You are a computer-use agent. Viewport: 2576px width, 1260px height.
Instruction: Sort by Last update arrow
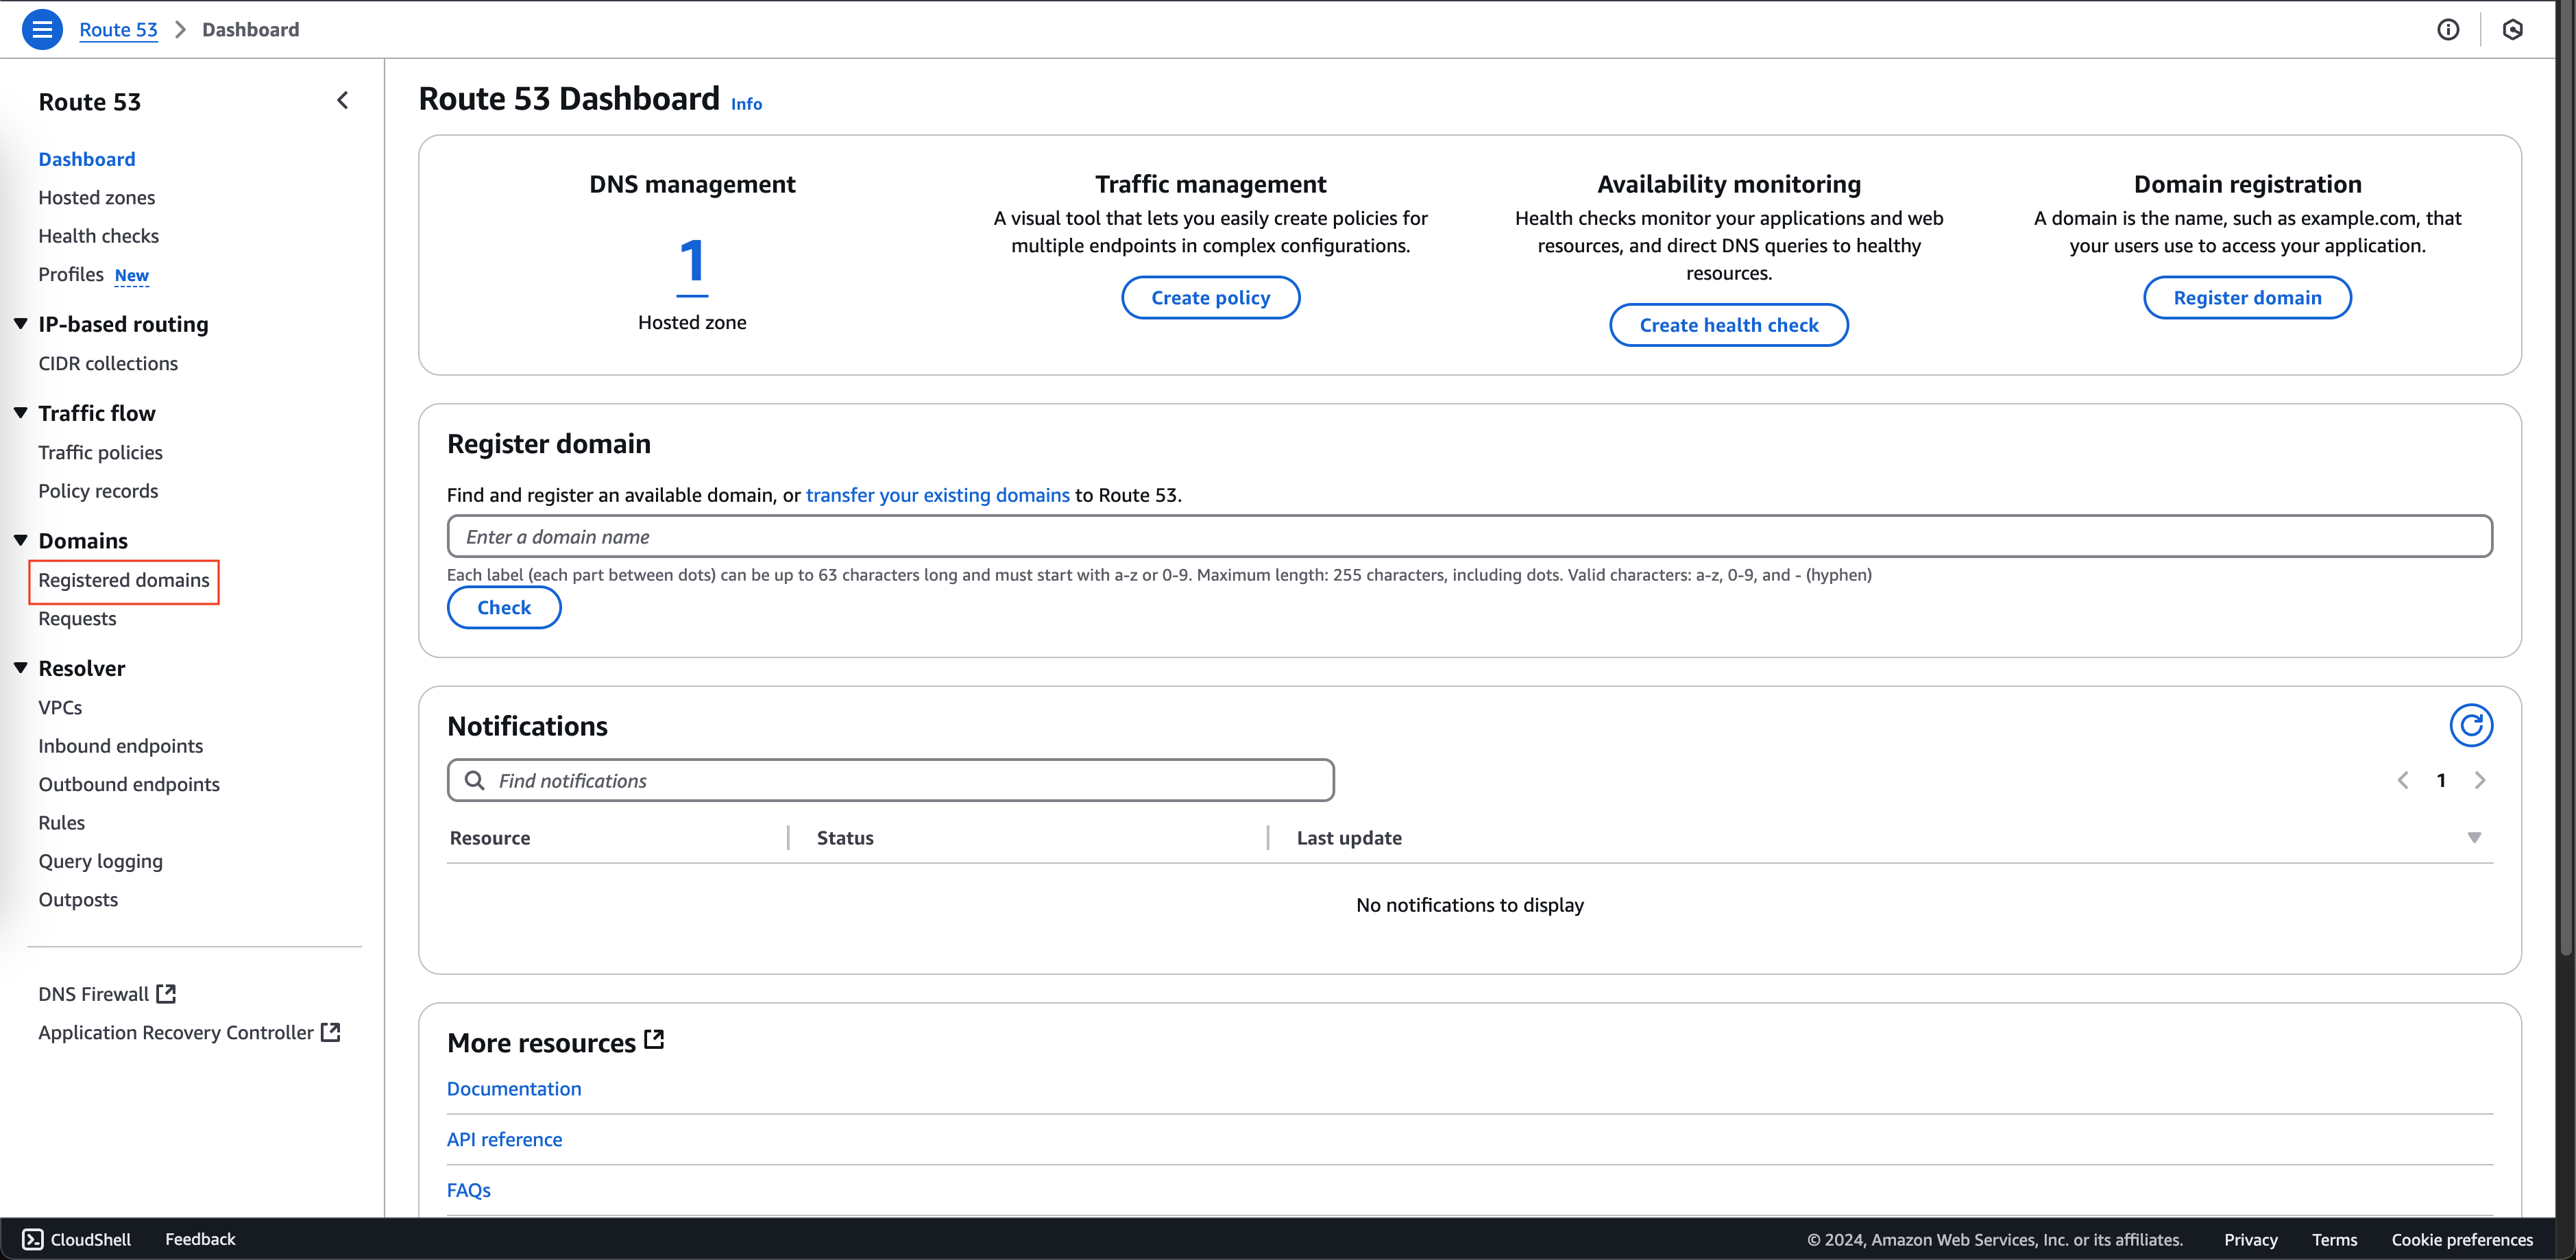[2473, 838]
